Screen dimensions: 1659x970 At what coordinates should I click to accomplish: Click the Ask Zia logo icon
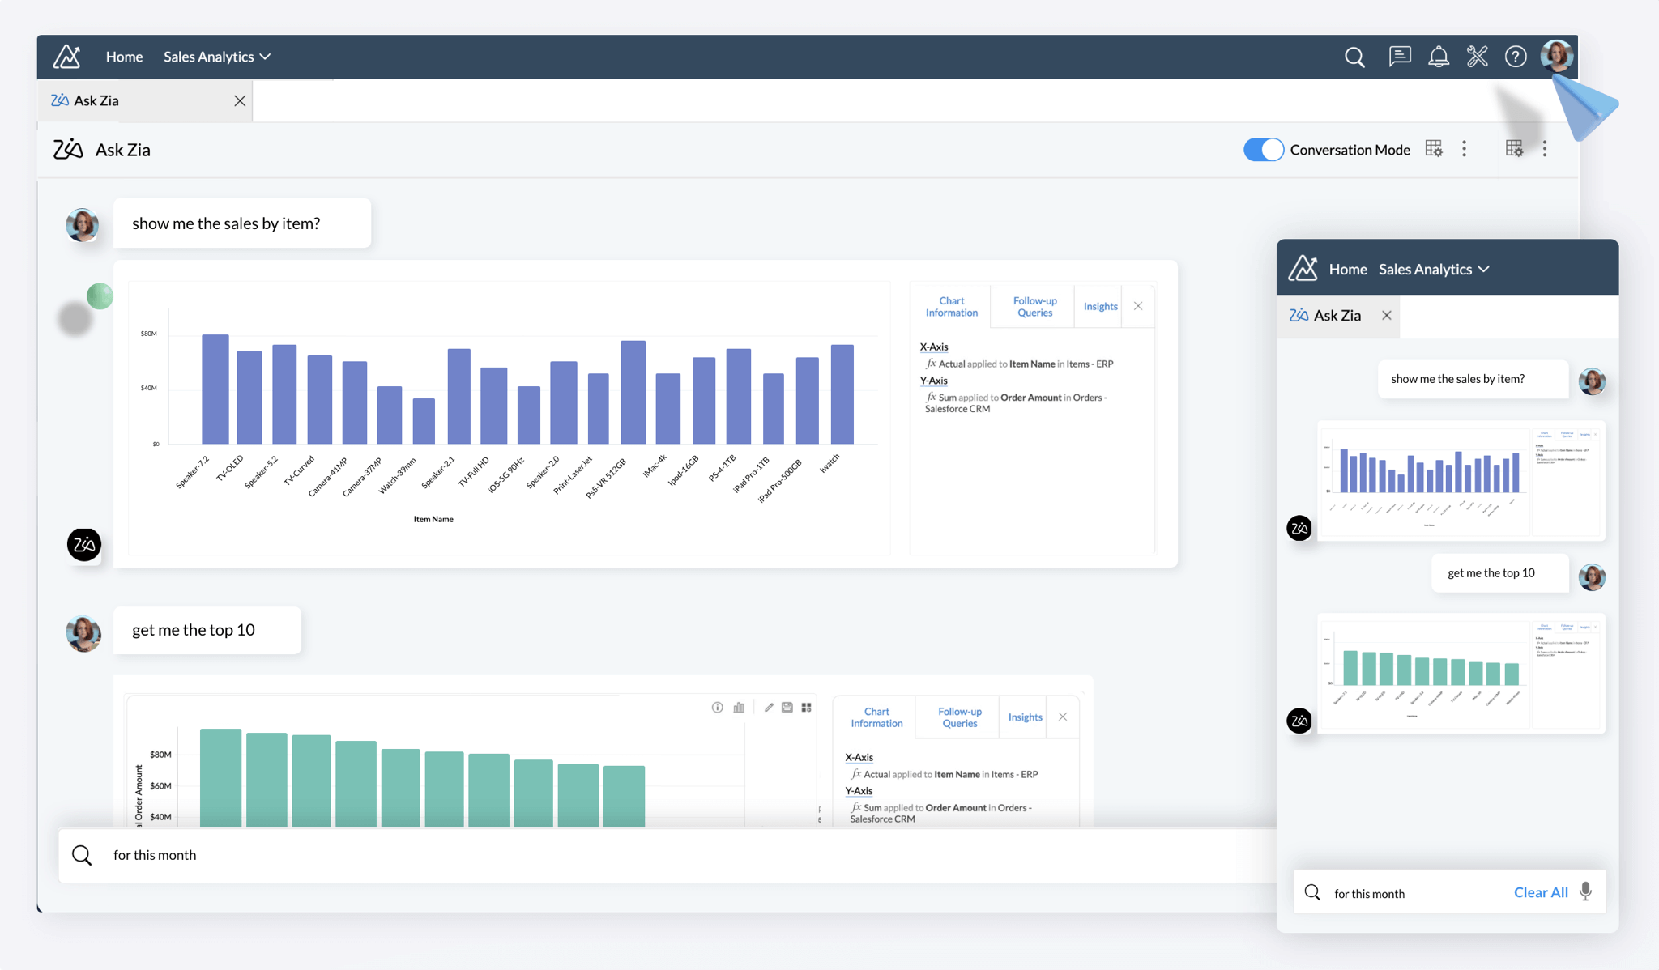coord(66,148)
